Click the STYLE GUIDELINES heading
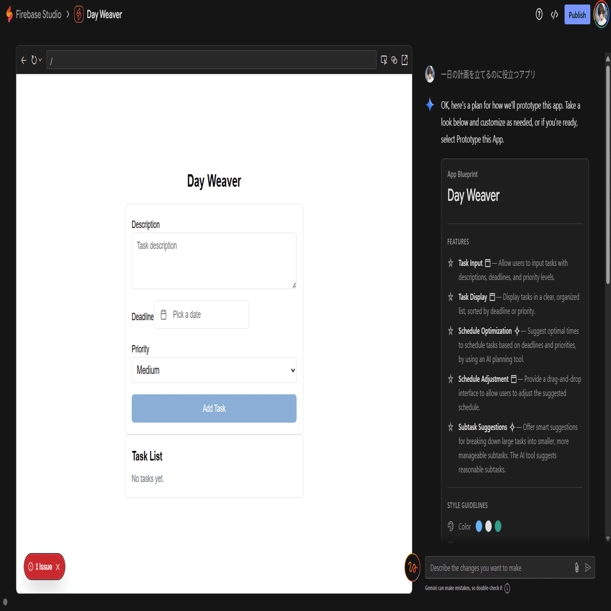The image size is (611, 611). (x=467, y=505)
